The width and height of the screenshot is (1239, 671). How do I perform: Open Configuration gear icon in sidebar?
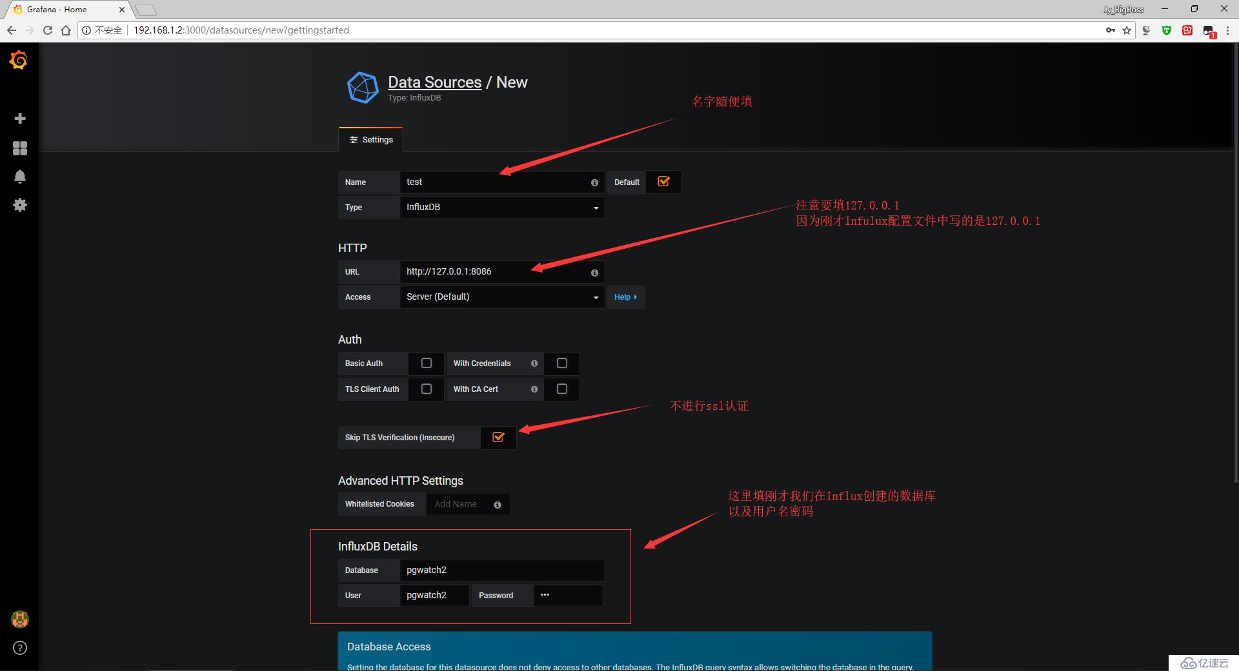20,205
